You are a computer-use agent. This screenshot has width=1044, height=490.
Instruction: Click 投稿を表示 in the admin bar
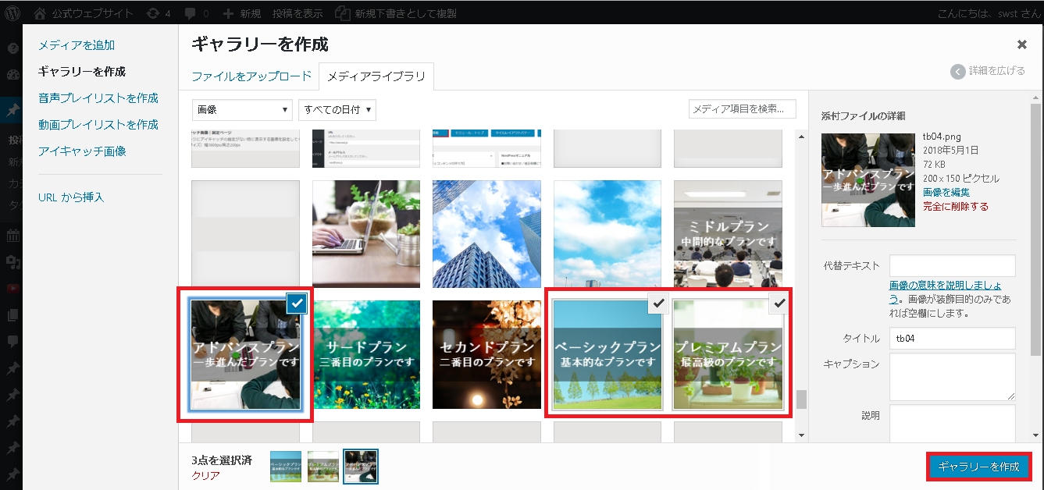click(298, 13)
